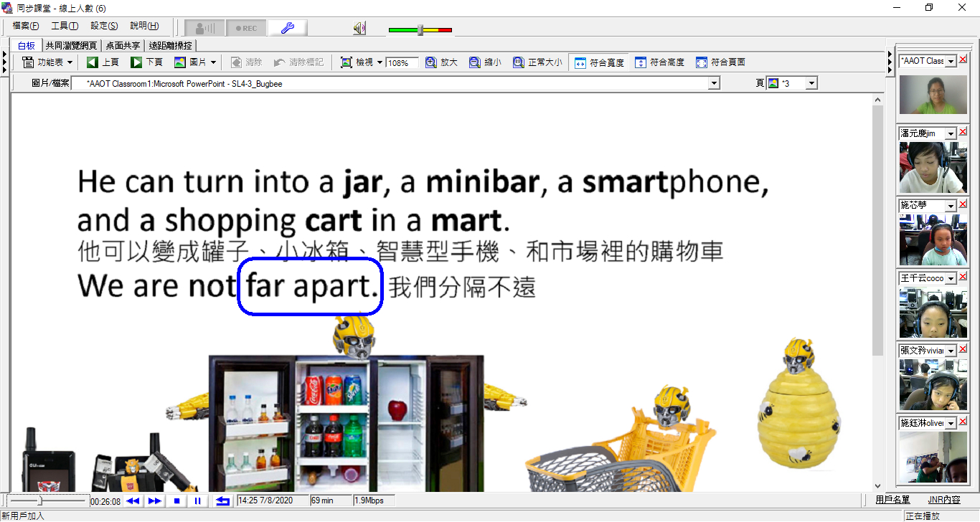Click the fast forward playback button
Screen dimensions: 980x522
154,500
